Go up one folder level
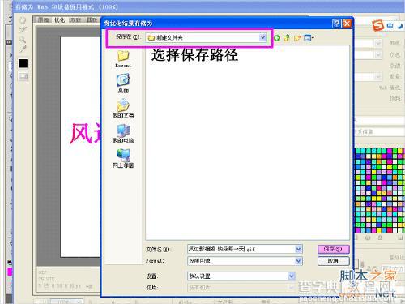This screenshot has height=304, width=405. (287, 38)
